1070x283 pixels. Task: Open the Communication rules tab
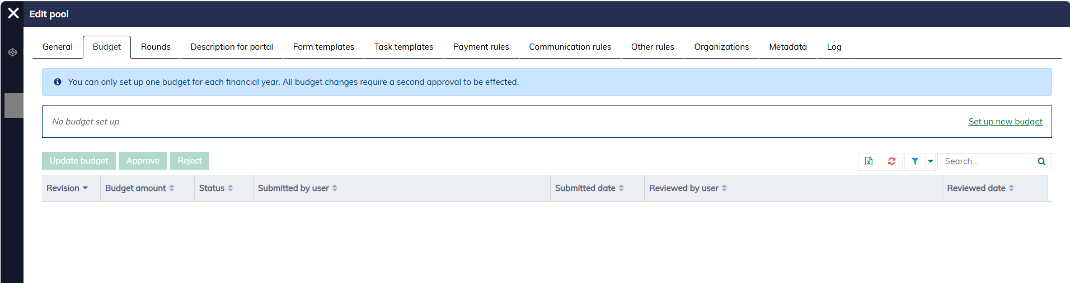(x=570, y=47)
